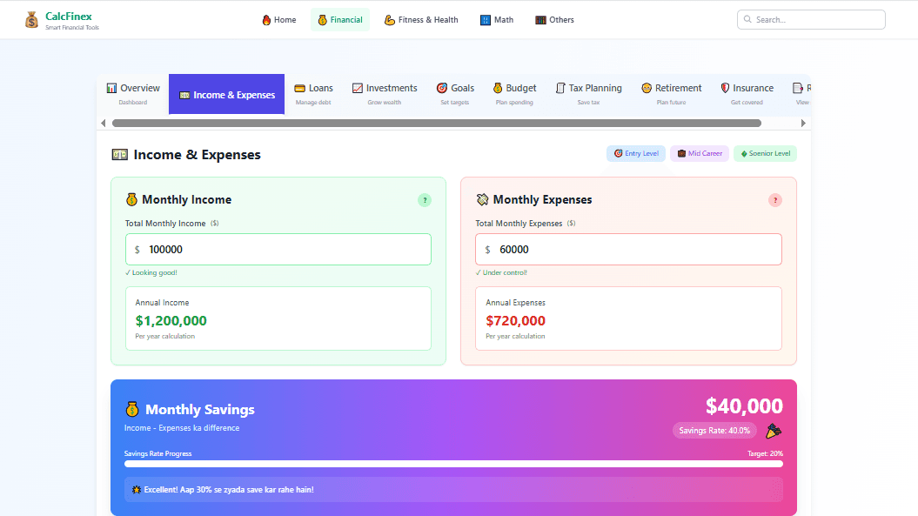The height and width of the screenshot is (516, 918).
Task: Open the Math nav item
Action: (497, 20)
